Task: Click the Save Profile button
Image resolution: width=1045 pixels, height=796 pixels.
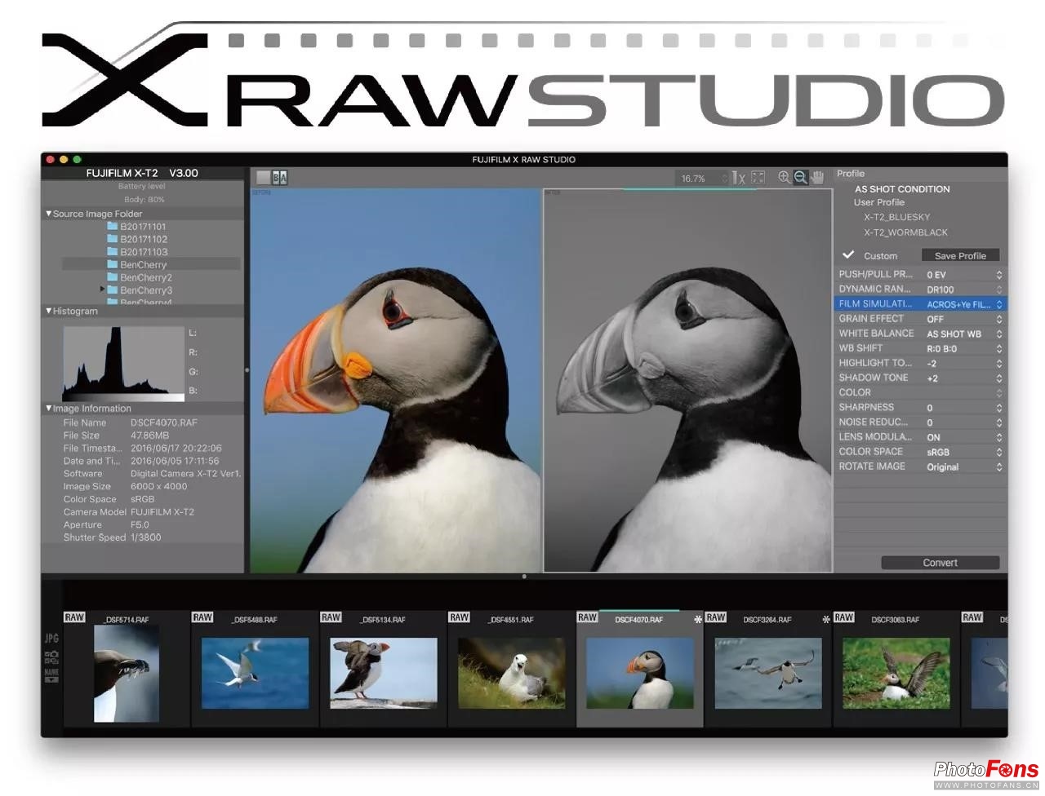Action: pos(960,255)
